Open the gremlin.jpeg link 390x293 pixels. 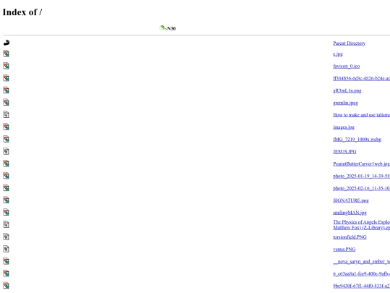click(x=345, y=103)
